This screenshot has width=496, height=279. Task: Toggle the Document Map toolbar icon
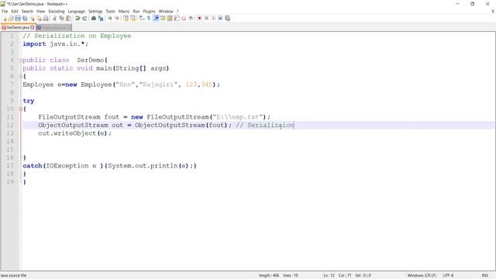tap(170, 19)
